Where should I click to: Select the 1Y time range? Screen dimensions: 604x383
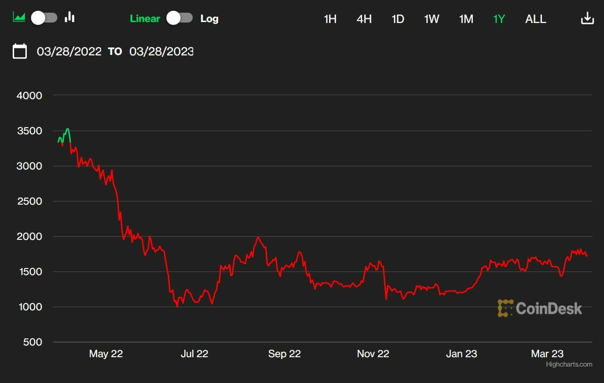coord(499,19)
